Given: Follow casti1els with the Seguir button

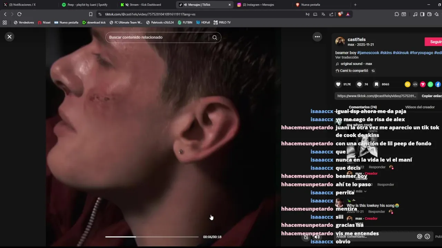Looking at the screenshot, I should (434, 42).
